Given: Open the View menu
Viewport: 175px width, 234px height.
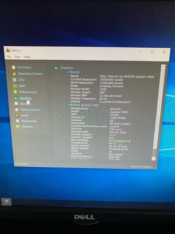Looking at the screenshot, I should tap(17, 57).
